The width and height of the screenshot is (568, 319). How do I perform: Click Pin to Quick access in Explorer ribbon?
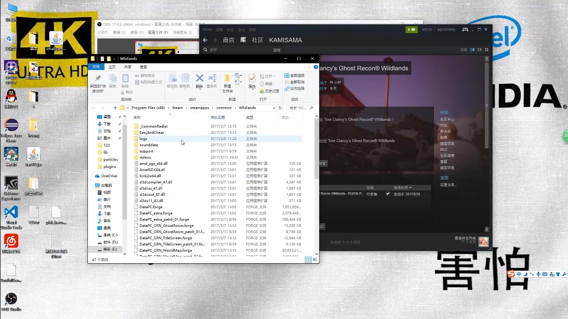click(97, 83)
